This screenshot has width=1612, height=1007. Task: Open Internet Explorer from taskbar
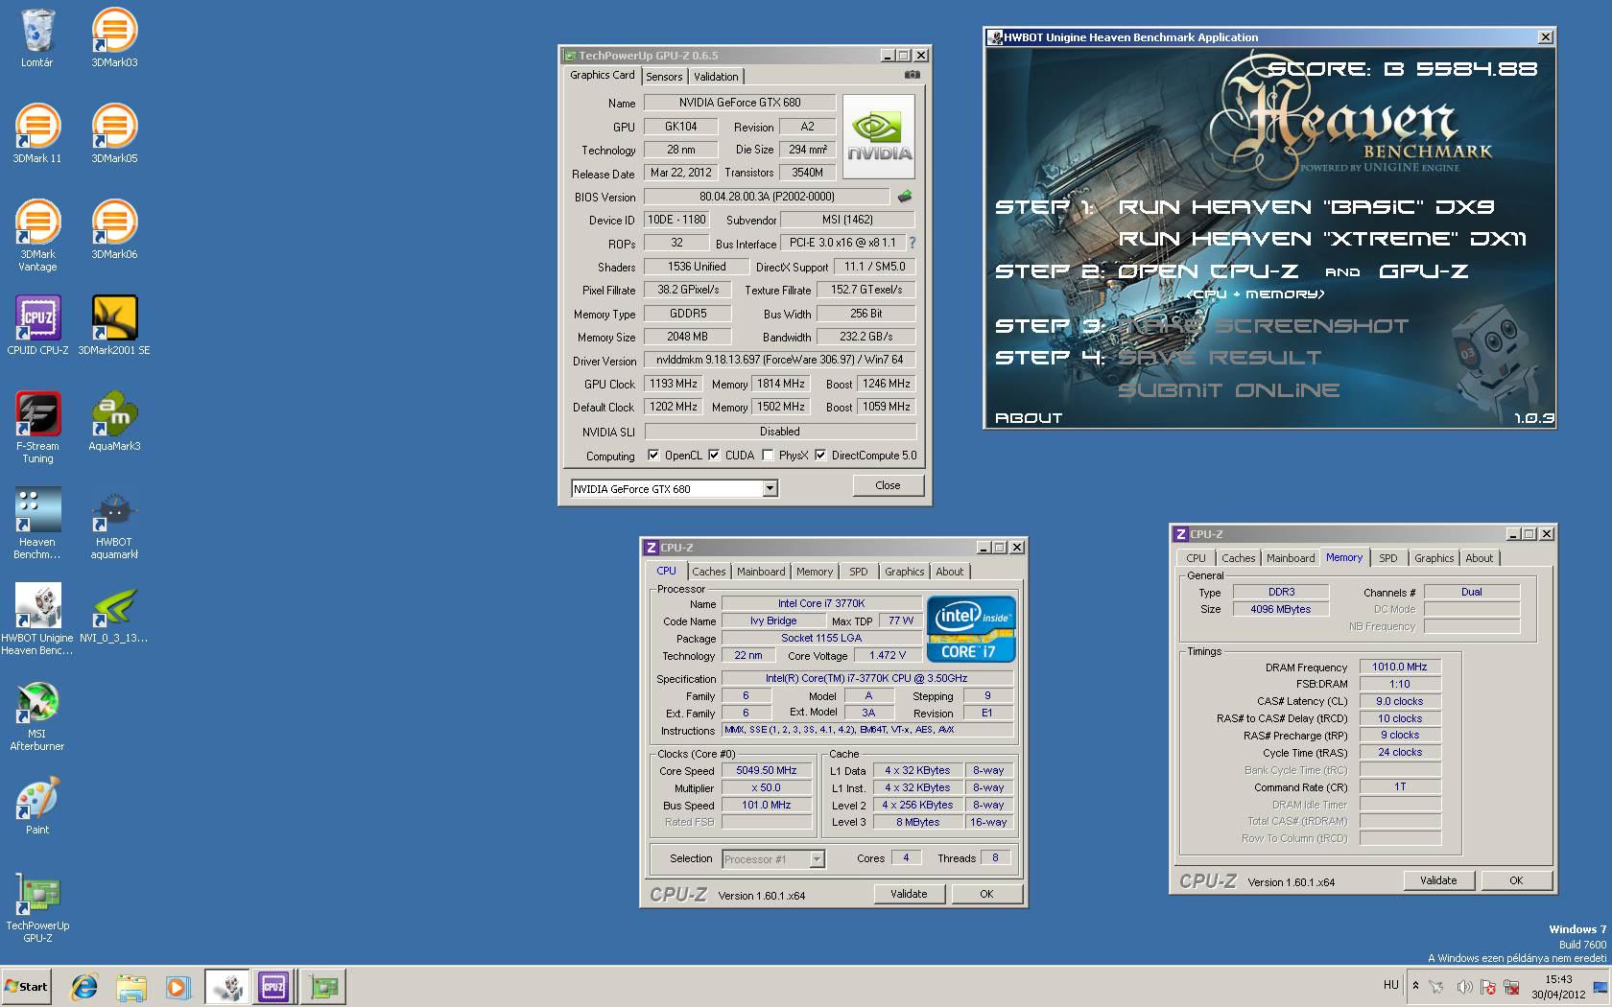tap(85, 986)
